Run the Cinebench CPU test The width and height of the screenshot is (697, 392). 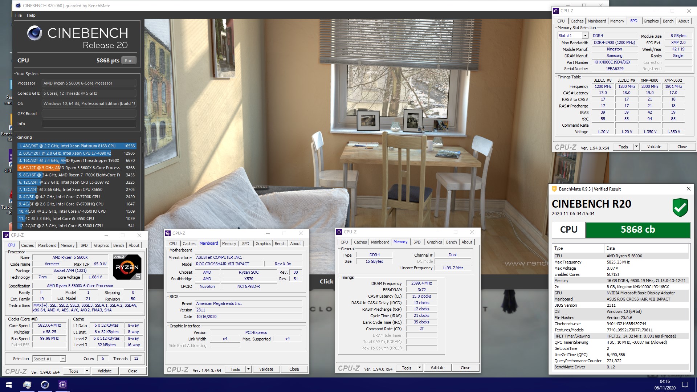coord(129,61)
